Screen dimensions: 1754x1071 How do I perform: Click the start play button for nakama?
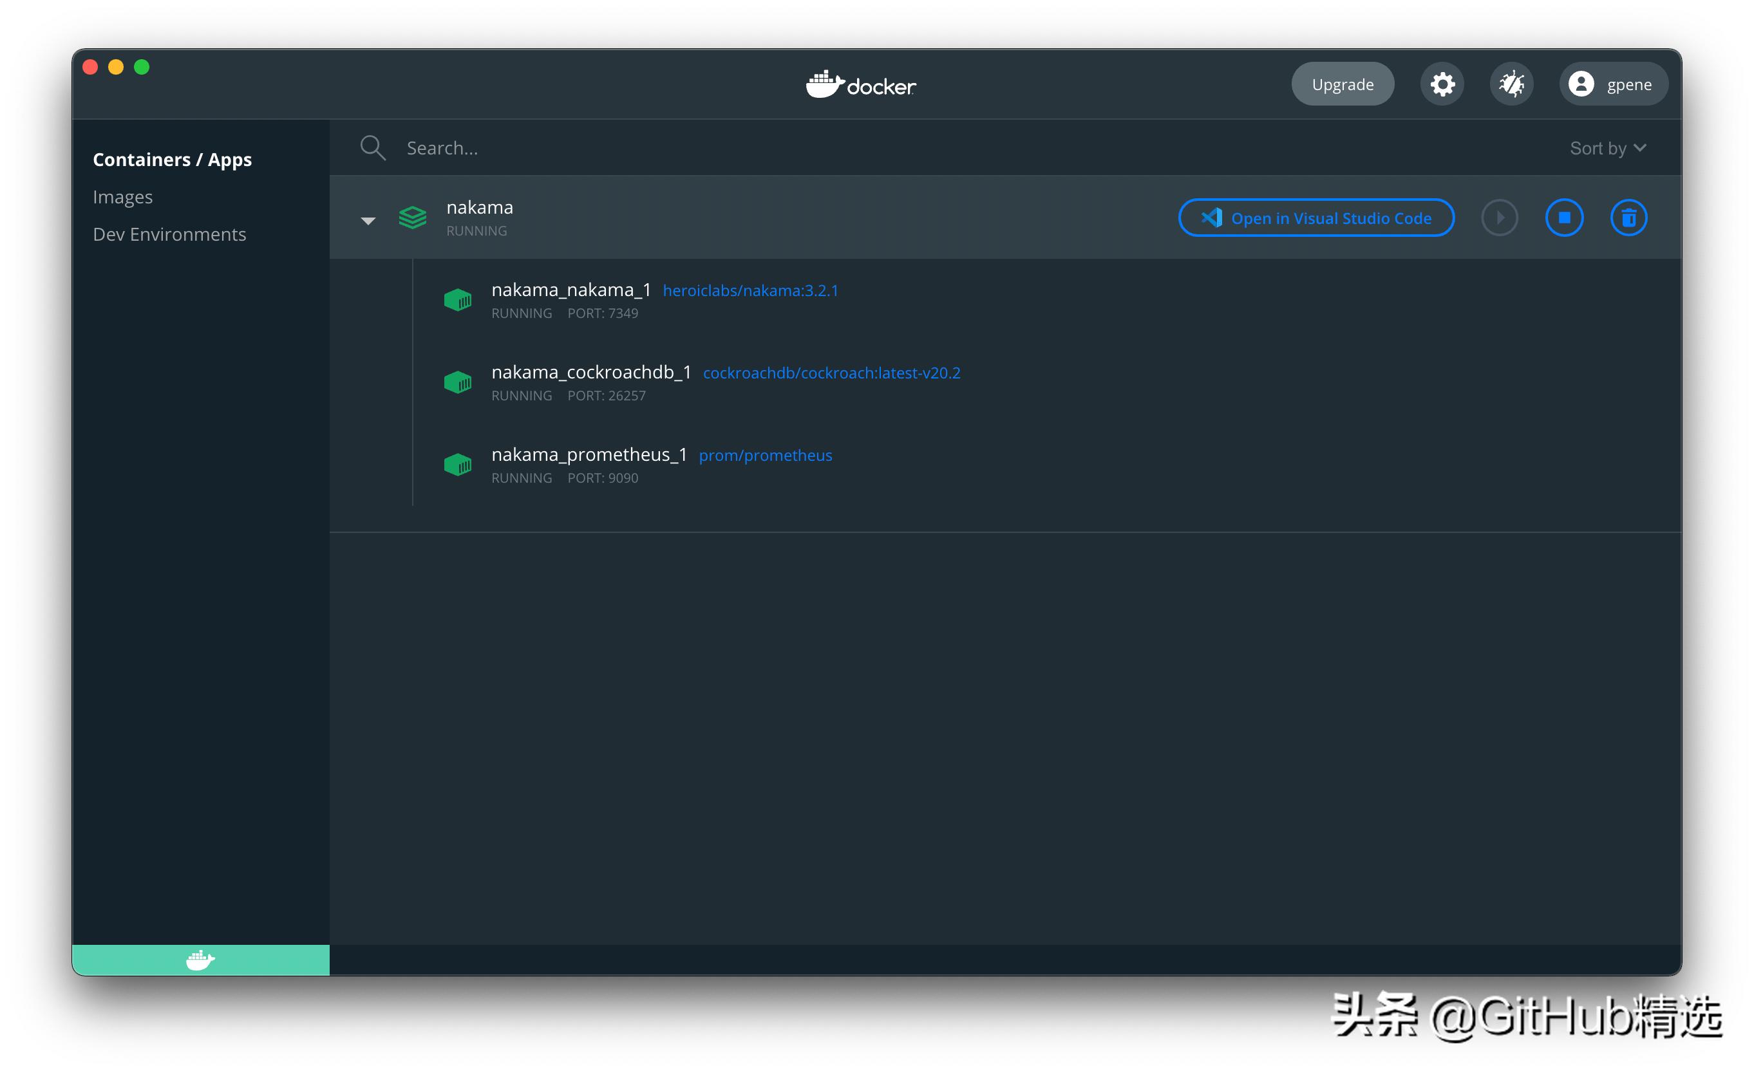[1499, 218]
